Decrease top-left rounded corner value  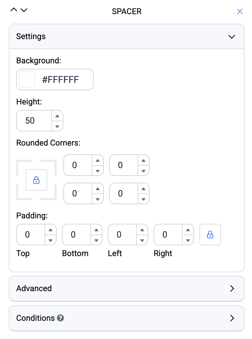98,171
